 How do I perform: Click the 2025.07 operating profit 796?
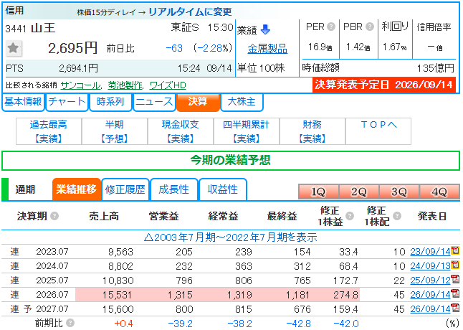click(184, 280)
